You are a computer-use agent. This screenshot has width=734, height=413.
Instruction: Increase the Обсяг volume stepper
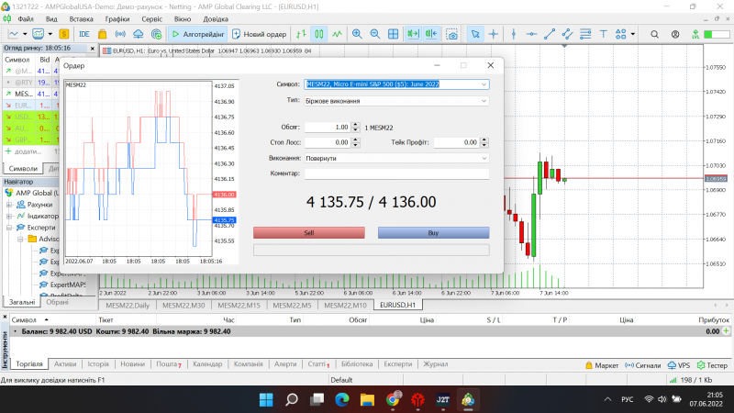tap(355, 125)
